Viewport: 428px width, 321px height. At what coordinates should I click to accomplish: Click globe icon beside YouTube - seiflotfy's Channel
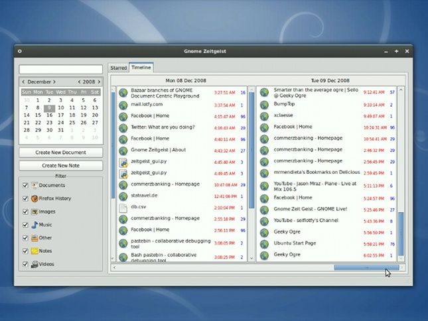(x=264, y=221)
